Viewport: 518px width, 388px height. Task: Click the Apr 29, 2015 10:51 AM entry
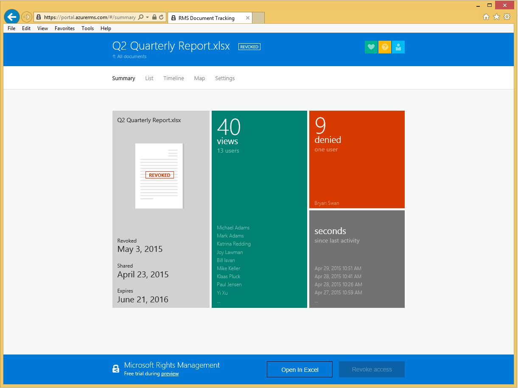(338, 268)
